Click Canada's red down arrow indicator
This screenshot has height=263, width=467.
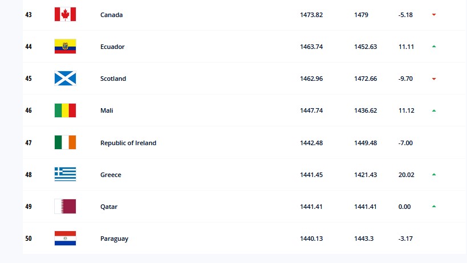tap(434, 15)
